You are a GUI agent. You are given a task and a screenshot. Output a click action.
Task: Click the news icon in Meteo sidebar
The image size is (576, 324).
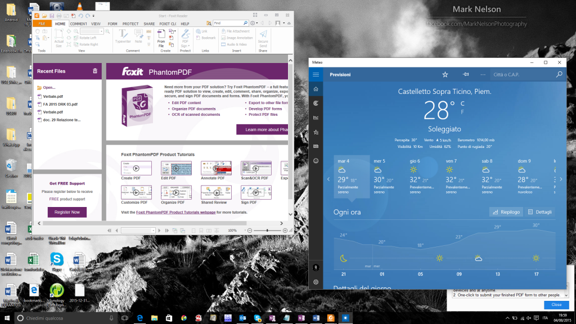[x=316, y=146]
